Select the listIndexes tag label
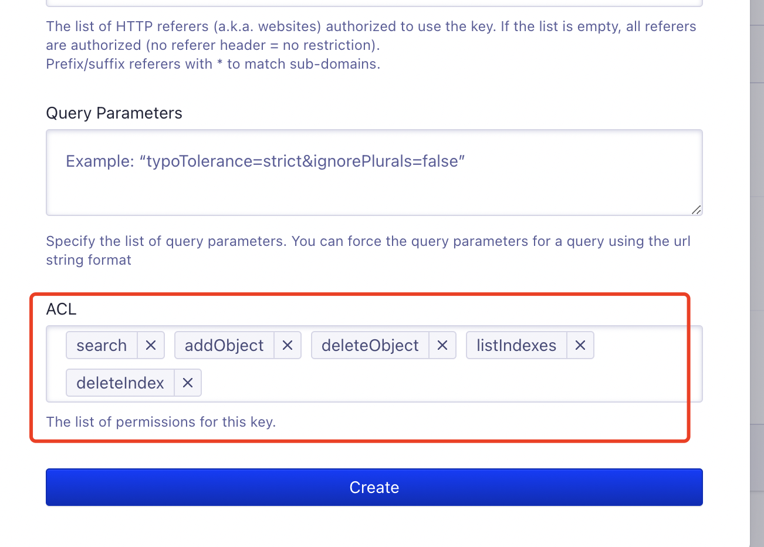This screenshot has width=764, height=547. click(516, 345)
